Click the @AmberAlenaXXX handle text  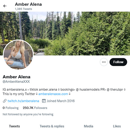(x=16, y=82)
